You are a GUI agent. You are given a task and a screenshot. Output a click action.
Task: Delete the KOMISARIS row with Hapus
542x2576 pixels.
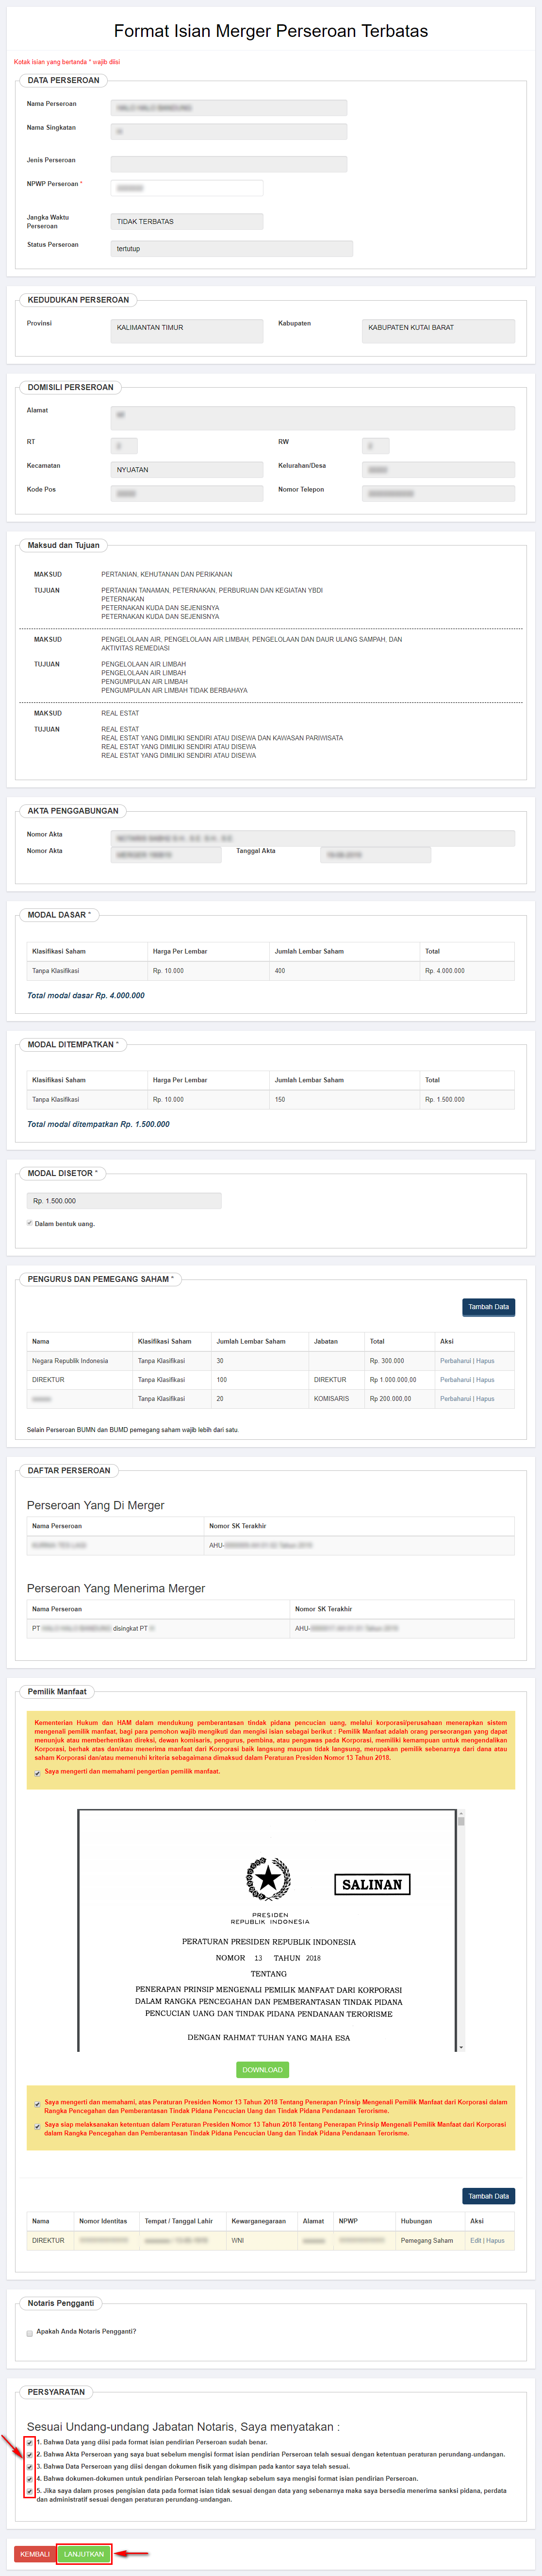click(x=485, y=1399)
